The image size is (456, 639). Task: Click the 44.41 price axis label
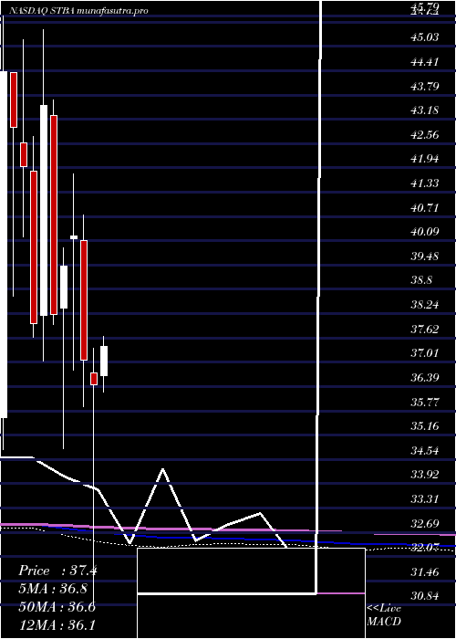tap(425, 62)
